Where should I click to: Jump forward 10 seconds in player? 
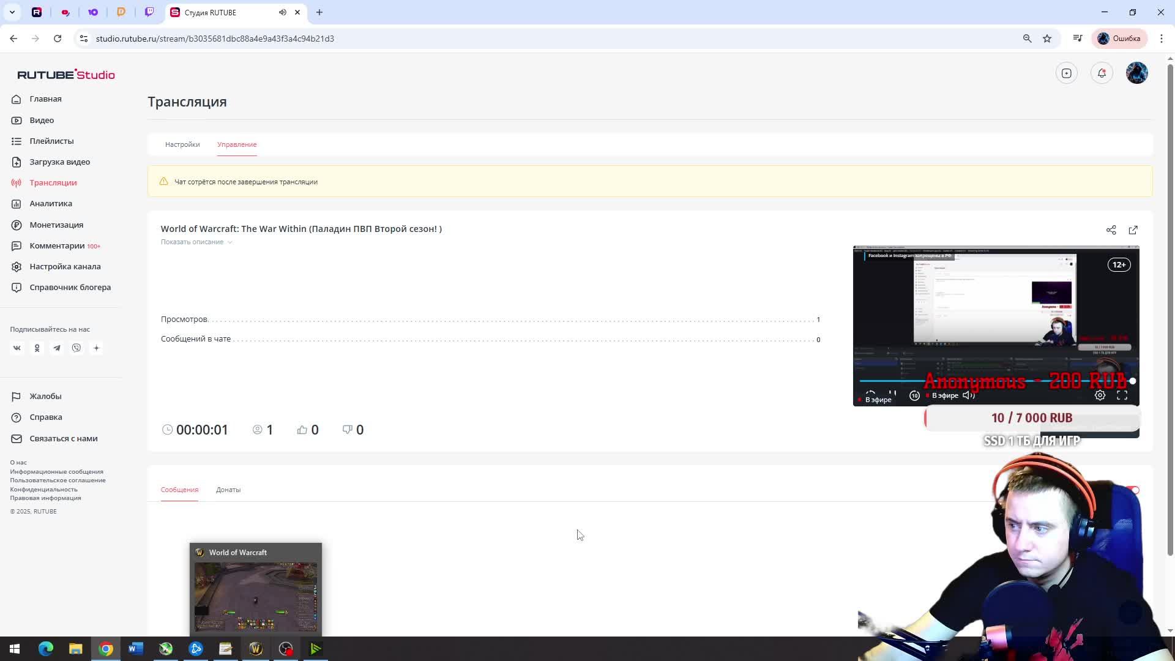(915, 395)
